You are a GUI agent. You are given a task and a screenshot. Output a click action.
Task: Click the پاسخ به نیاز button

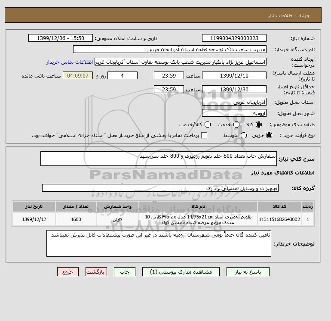248,272
